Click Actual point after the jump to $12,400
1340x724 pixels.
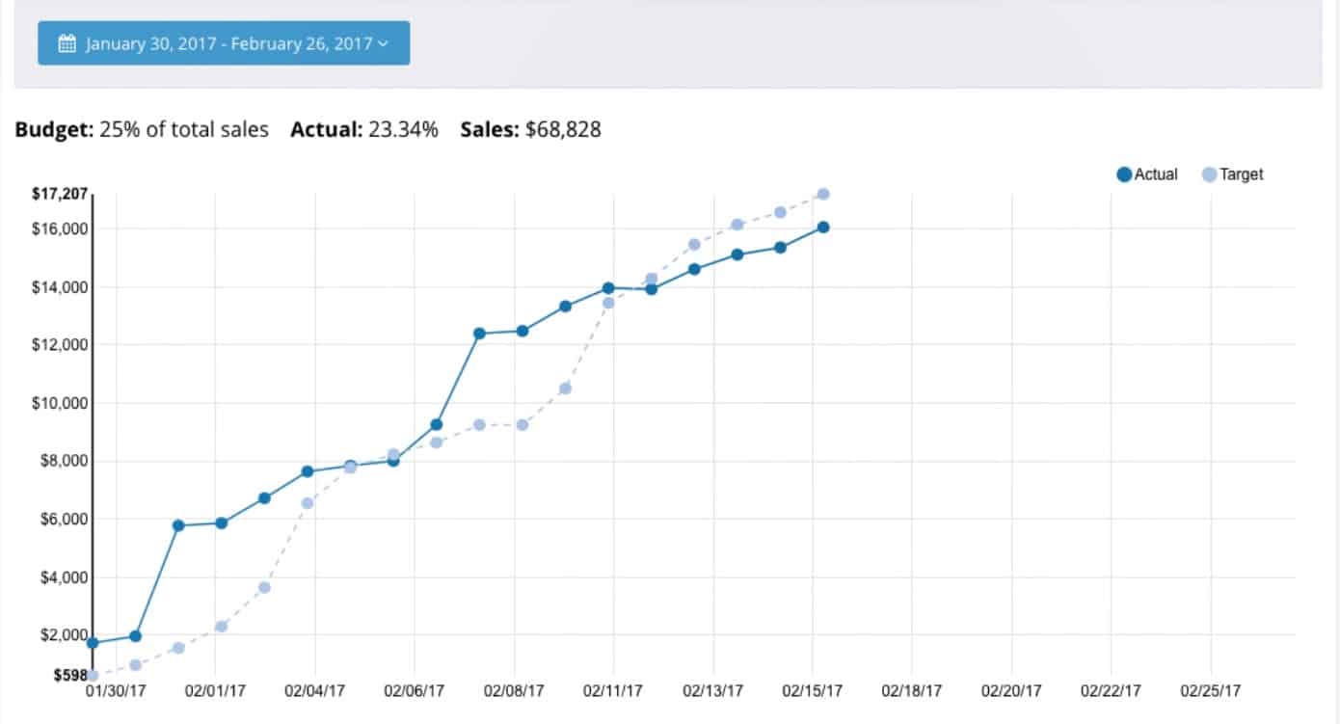click(x=479, y=334)
